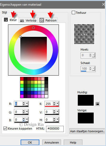Viewport: 106px width, 146px height.
Task: Open the G value dropdown slider
Action: [27, 112]
